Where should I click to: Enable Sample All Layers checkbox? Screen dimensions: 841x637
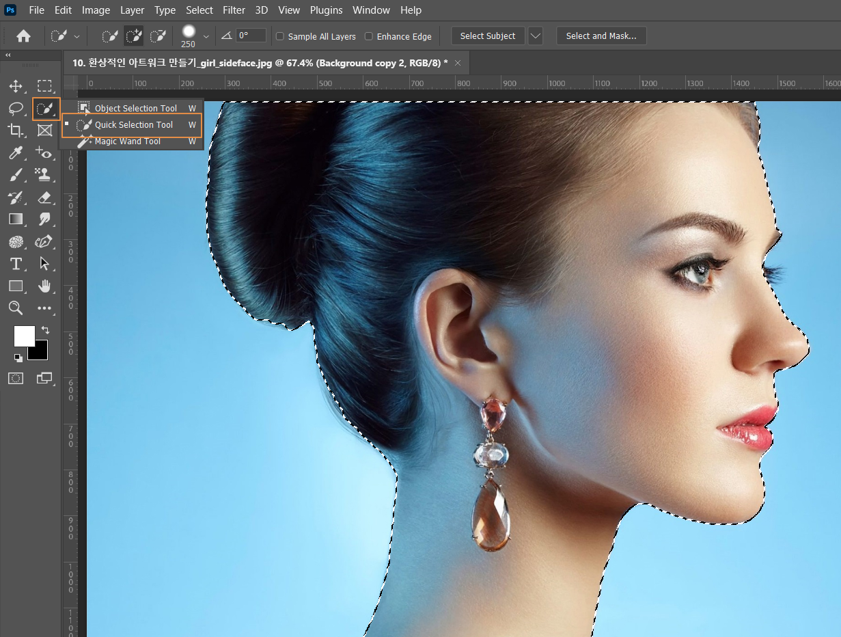coord(279,36)
